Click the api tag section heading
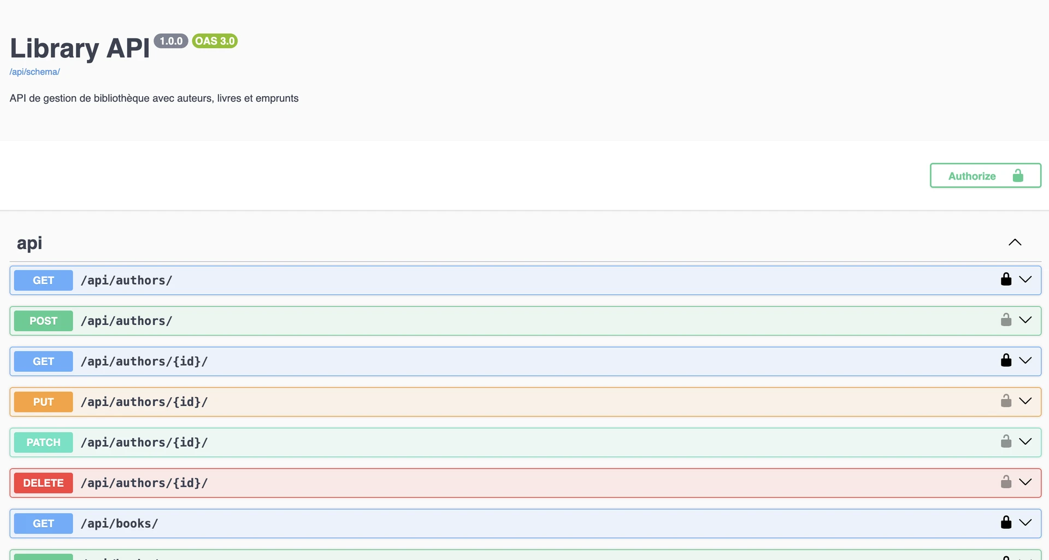The image size is (1049, 560). pyautogui.click(x=30, y=243)
